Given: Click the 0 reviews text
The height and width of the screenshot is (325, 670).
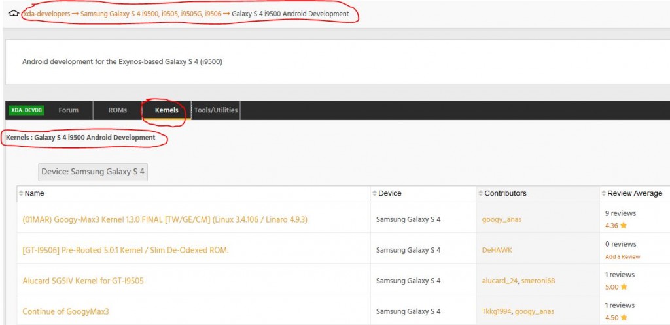Looking at the screenshot, I should coord(621,244).
